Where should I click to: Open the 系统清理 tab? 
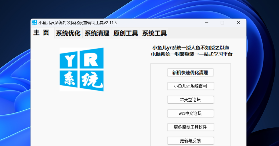(97, 33)
